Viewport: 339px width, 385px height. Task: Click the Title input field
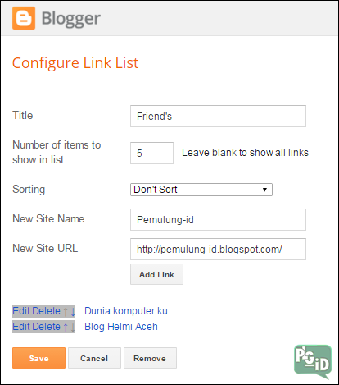point(218,116)
